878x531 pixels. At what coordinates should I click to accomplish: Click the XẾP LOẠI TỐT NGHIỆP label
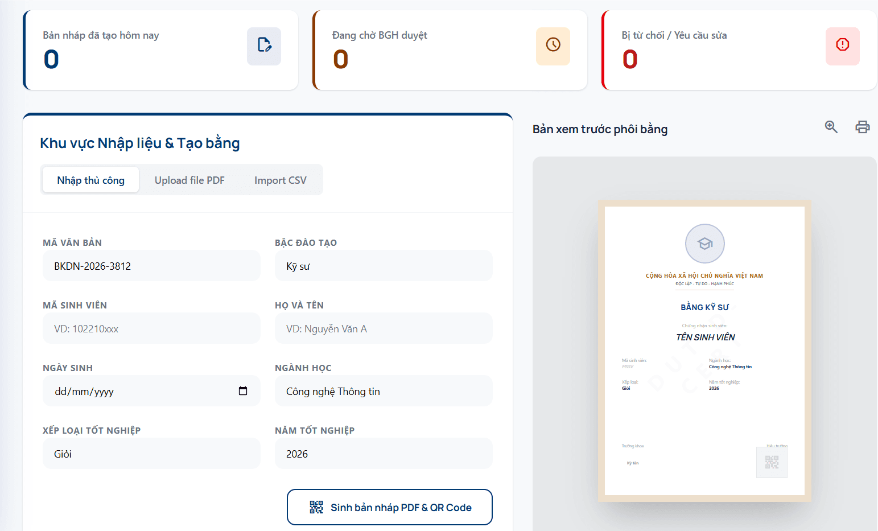[x=92, y=430]
